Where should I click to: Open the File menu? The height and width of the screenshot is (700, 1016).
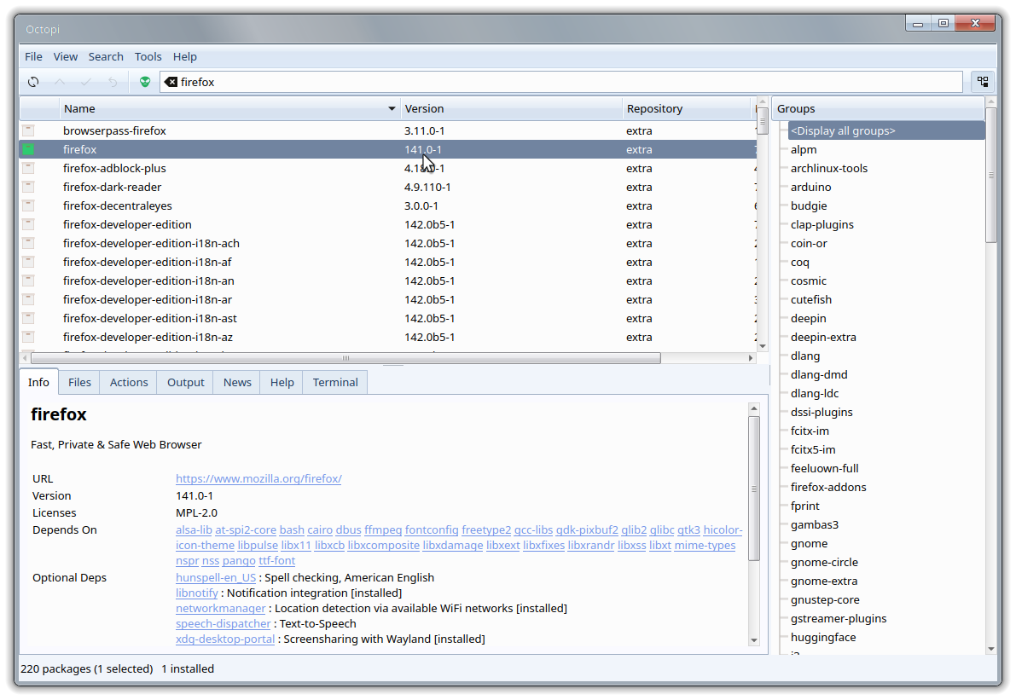point(33,56)
